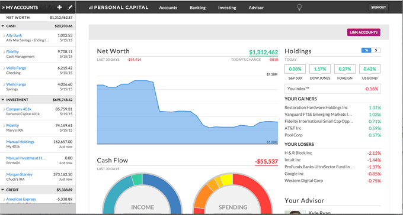
Task: Select ProFunds Banks UltraSector Fund loser
Action: click(x=333, y=167)
